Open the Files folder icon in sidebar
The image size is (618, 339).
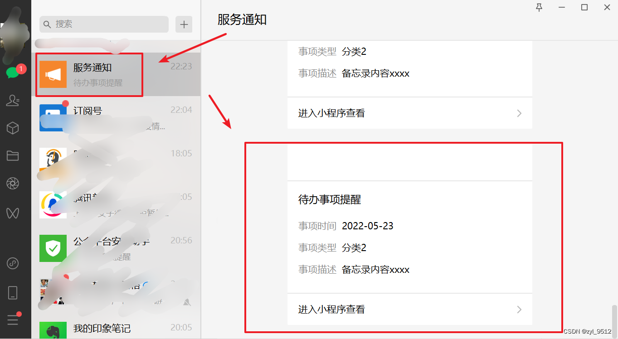(x=13, y=156)
